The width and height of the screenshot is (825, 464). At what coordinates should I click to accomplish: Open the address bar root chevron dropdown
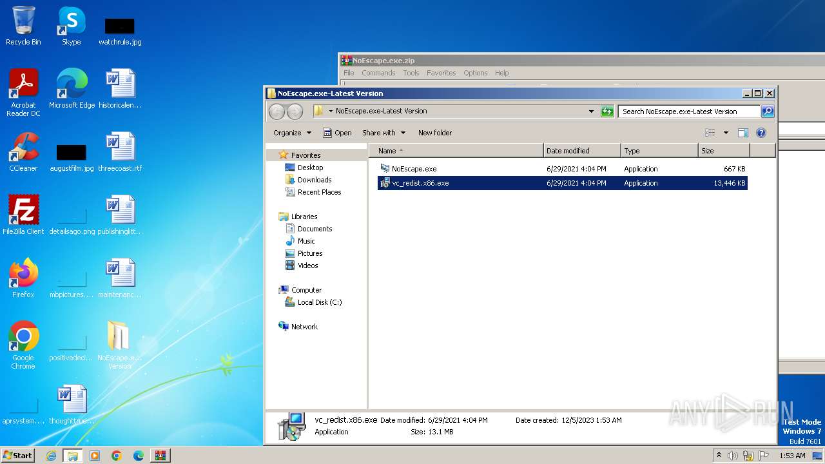(331, 111)
